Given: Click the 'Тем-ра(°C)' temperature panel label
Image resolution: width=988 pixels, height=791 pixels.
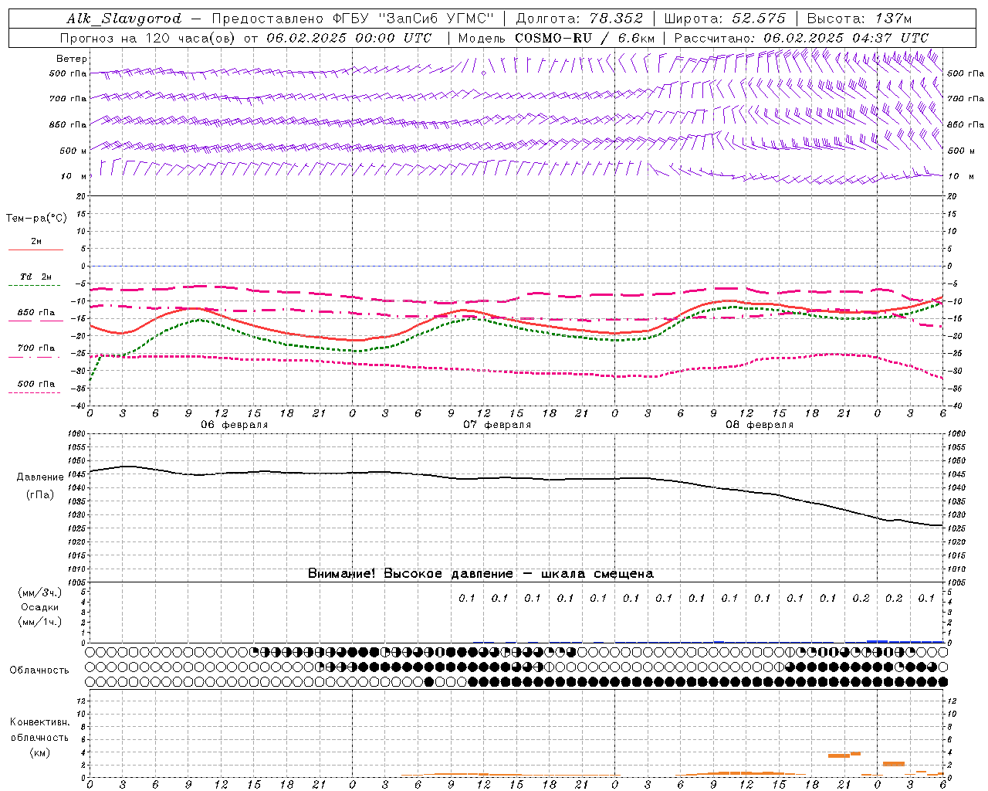Looking at the screenshot, I should (x=36, y=219).
